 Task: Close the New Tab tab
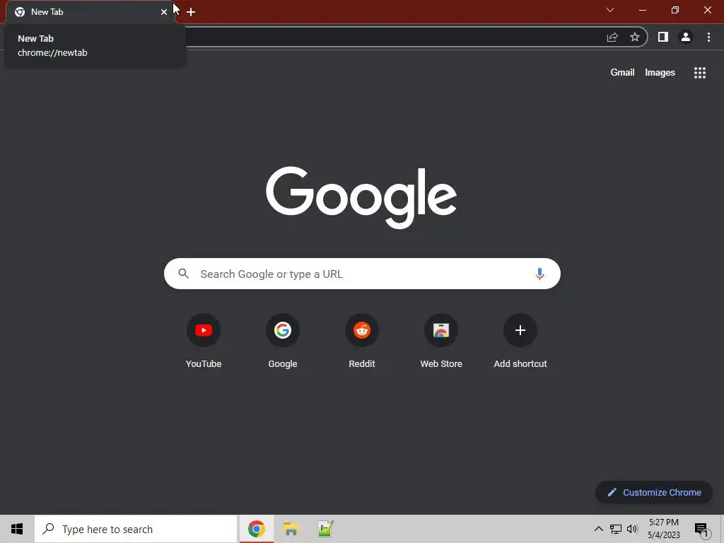coord(164,12)
